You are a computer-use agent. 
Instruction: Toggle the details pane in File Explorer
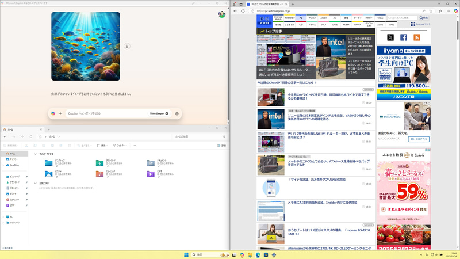221,146
